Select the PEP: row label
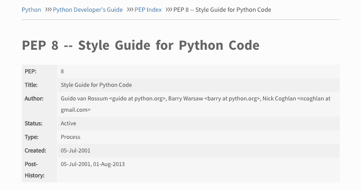This screenshot has height=190, width=361. pos(31,71)
